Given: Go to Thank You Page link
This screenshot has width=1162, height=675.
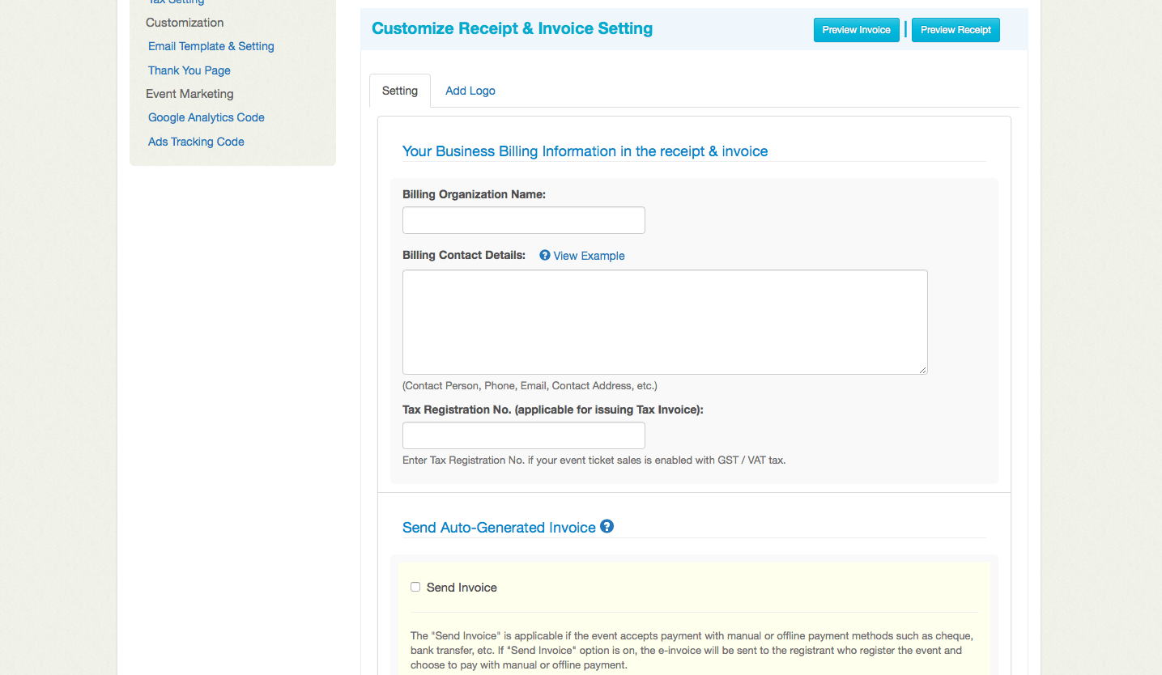Looking at the screenshot, I should click(x=189, y=70).
